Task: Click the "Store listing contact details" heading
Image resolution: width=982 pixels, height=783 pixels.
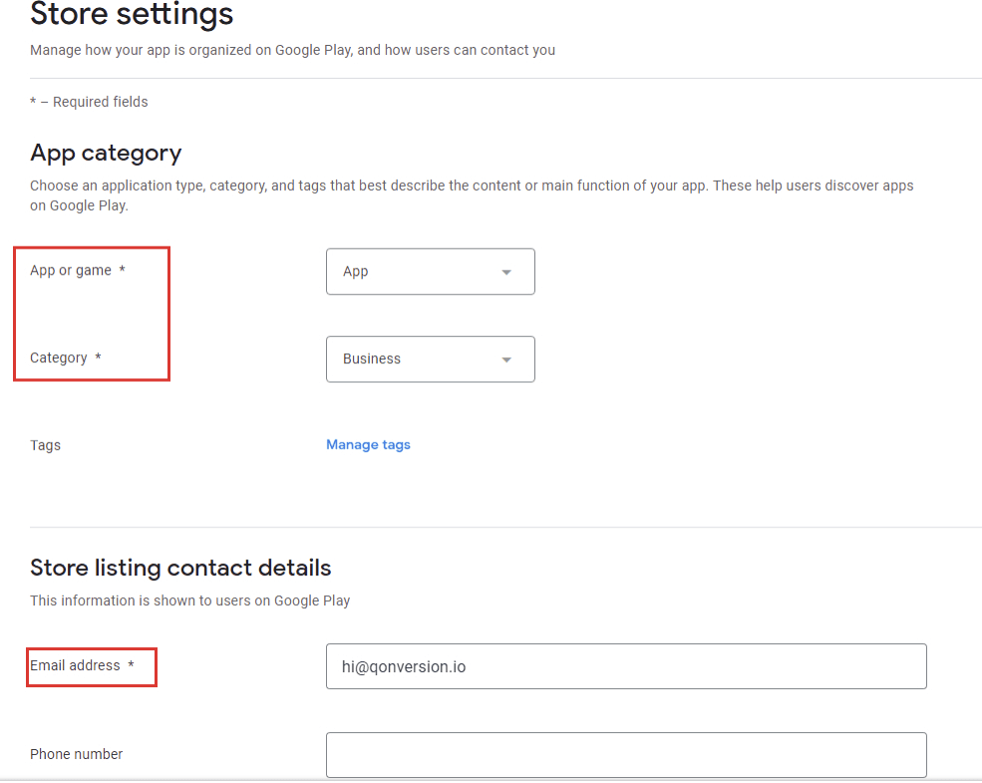Action: click(x=180, y=568)
